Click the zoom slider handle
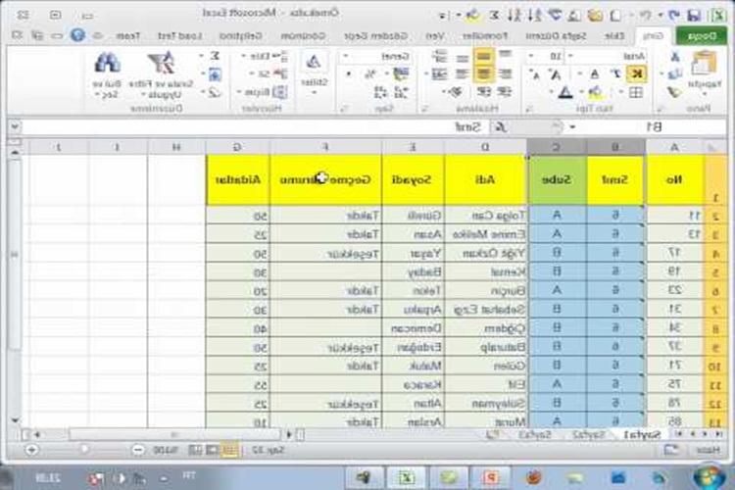 [84, 450]
